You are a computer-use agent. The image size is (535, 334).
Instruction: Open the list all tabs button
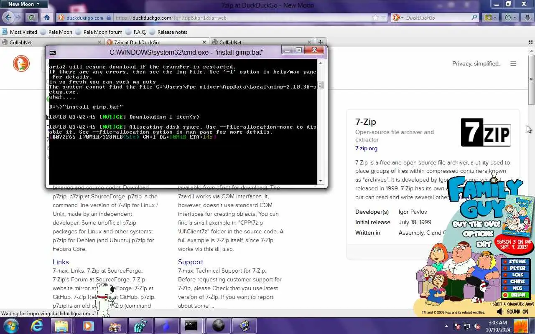click(x=531, y=42)
